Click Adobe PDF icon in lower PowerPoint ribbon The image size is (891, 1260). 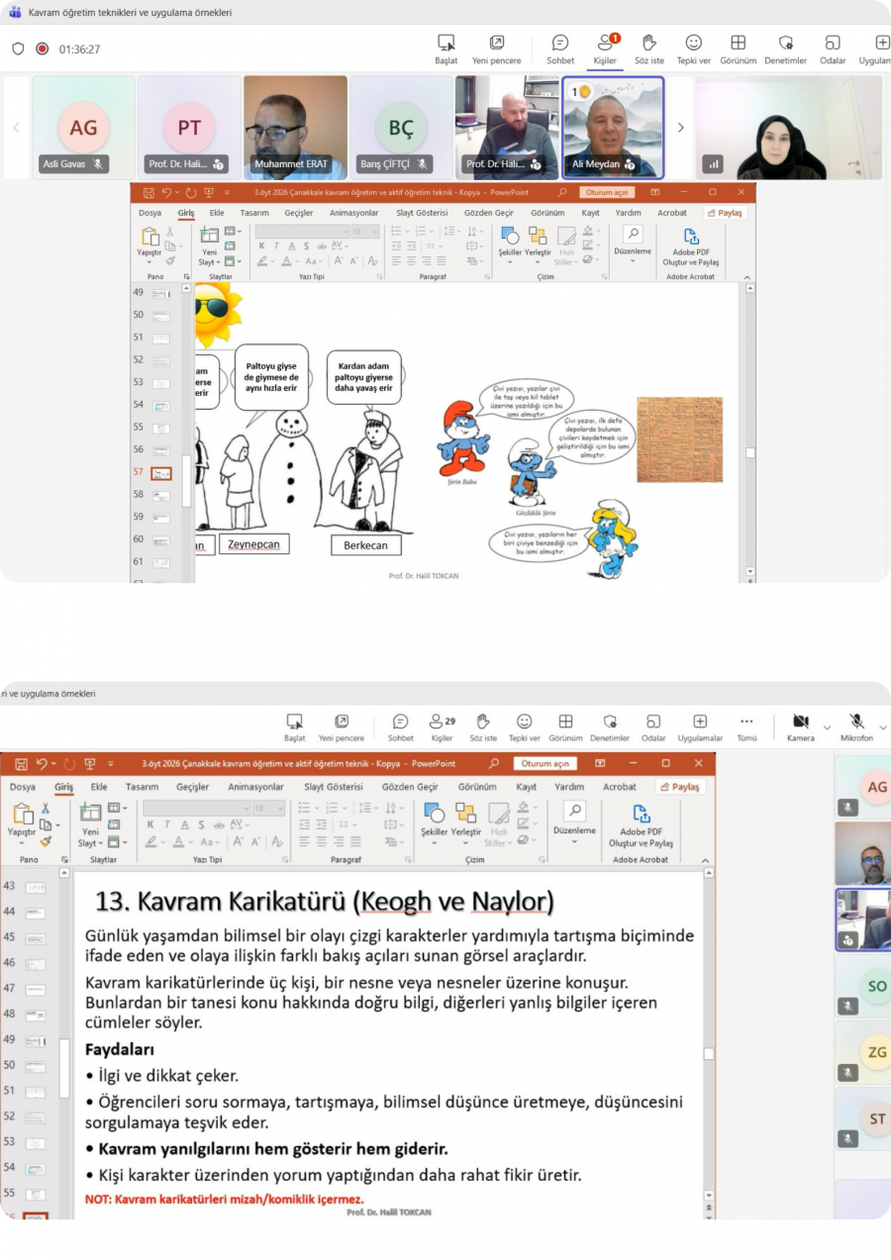[x=641, y=815]
